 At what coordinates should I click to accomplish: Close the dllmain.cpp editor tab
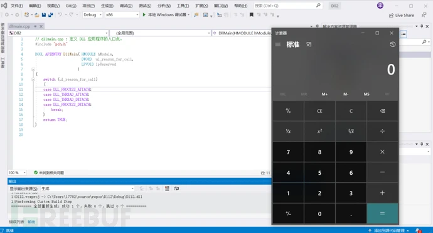pos(41,26)
